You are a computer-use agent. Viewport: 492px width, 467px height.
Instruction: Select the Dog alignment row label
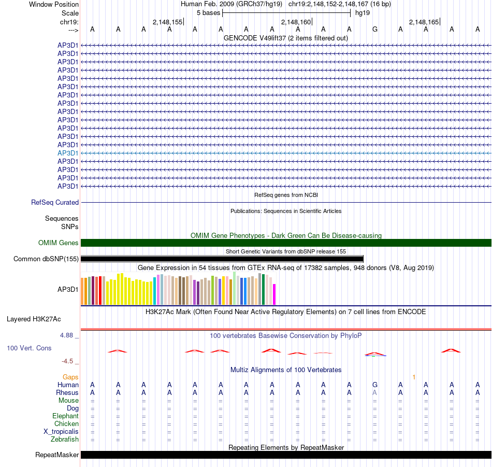tap(73, 408)
